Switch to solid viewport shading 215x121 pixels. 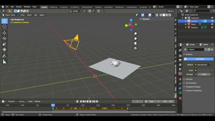pos(164,15)
